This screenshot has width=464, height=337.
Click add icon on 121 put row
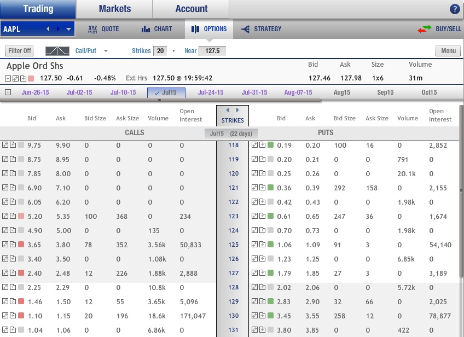(x=262, y=188)
